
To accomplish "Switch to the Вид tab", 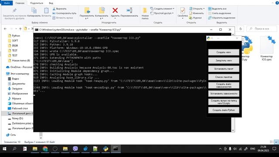I will pos(51,3).
